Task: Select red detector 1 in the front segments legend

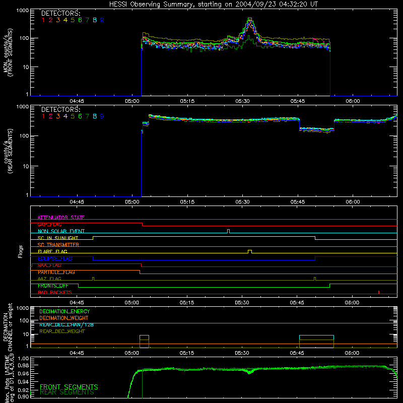Action: (x=43, y=20)
